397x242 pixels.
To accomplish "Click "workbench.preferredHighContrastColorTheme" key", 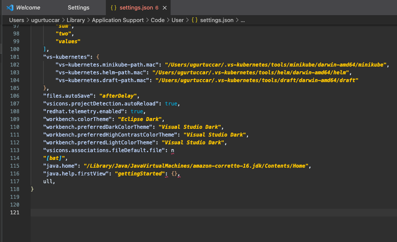I will pyautogui.click(x=110, y=134).
